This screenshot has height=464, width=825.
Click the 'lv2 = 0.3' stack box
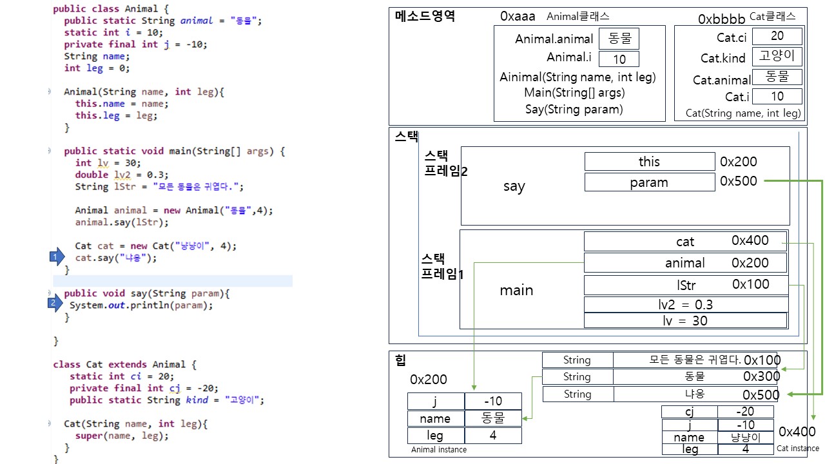coord(686,305)
